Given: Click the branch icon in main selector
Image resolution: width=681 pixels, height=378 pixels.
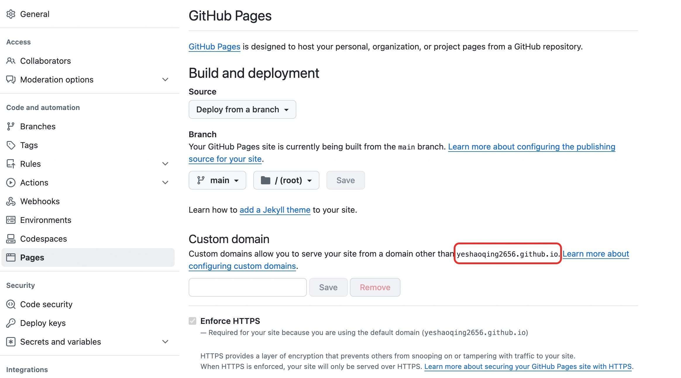Looking at the screenshot, I should point(201,180).
